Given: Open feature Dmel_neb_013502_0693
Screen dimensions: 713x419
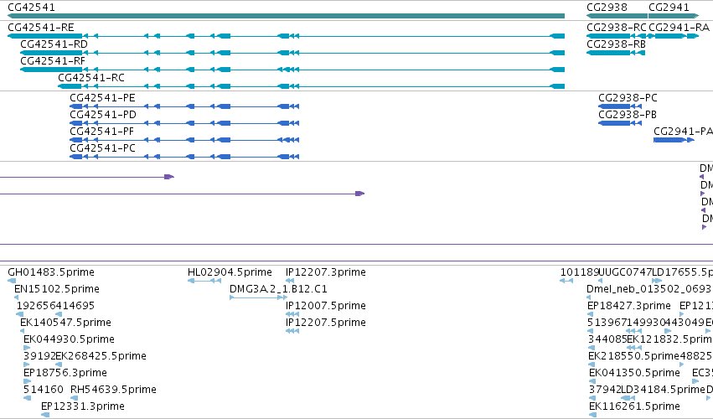Looking at the screenshot, I should 648,289.
